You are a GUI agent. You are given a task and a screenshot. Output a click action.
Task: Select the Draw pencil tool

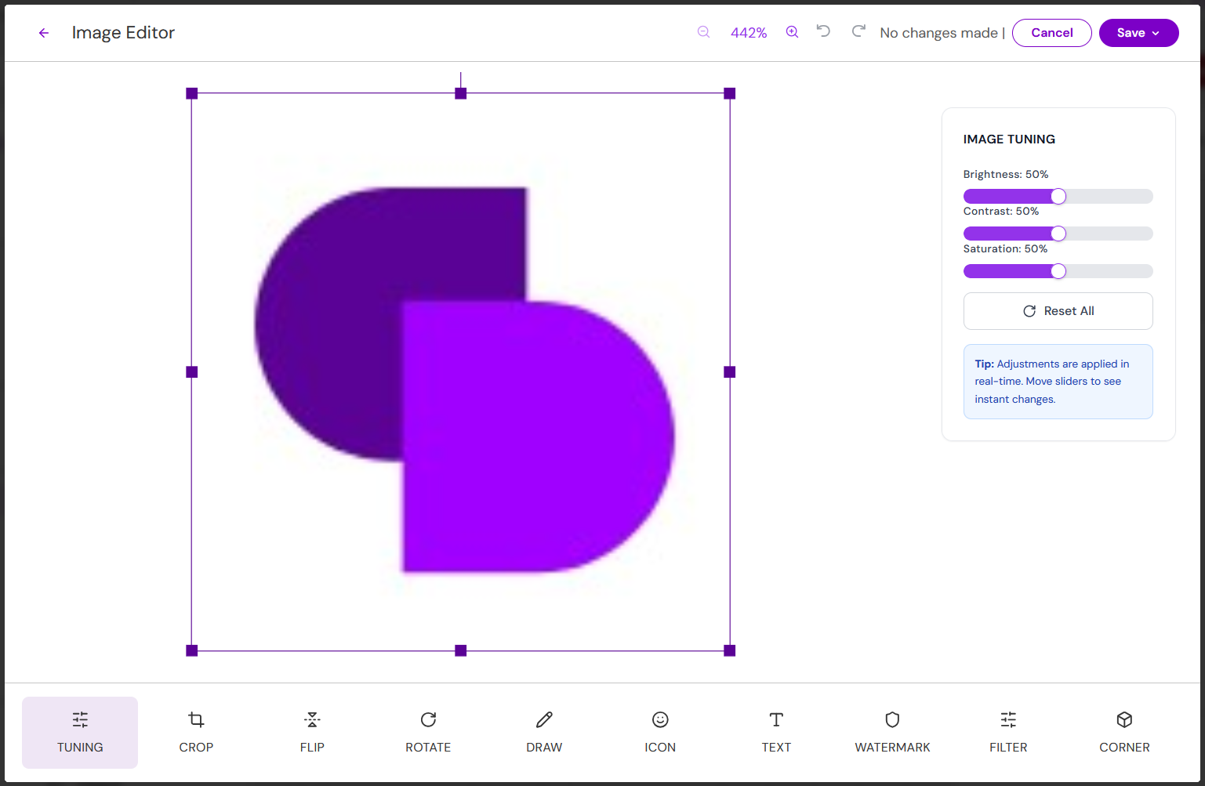coord(544,733)
